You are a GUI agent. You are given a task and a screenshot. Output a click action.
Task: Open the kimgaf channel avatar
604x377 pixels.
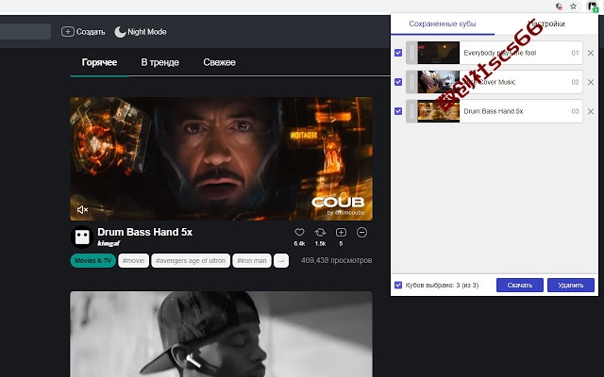click(82, 237)
